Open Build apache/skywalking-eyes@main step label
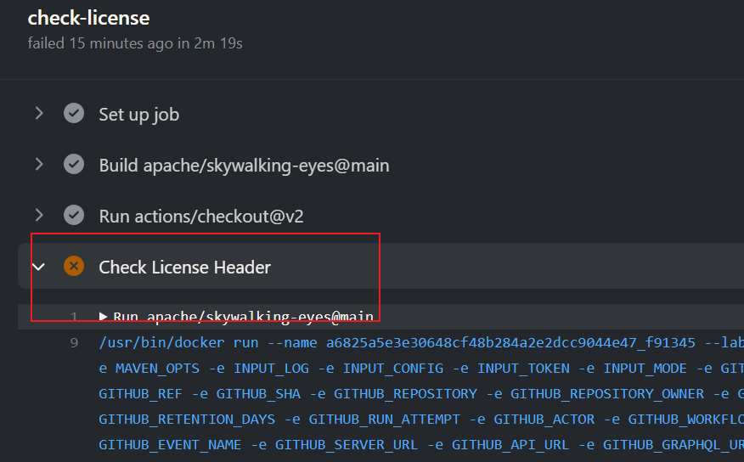 244,166
